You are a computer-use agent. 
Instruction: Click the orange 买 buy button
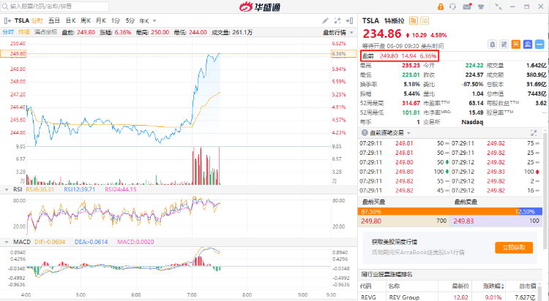[x=516, y=45]
